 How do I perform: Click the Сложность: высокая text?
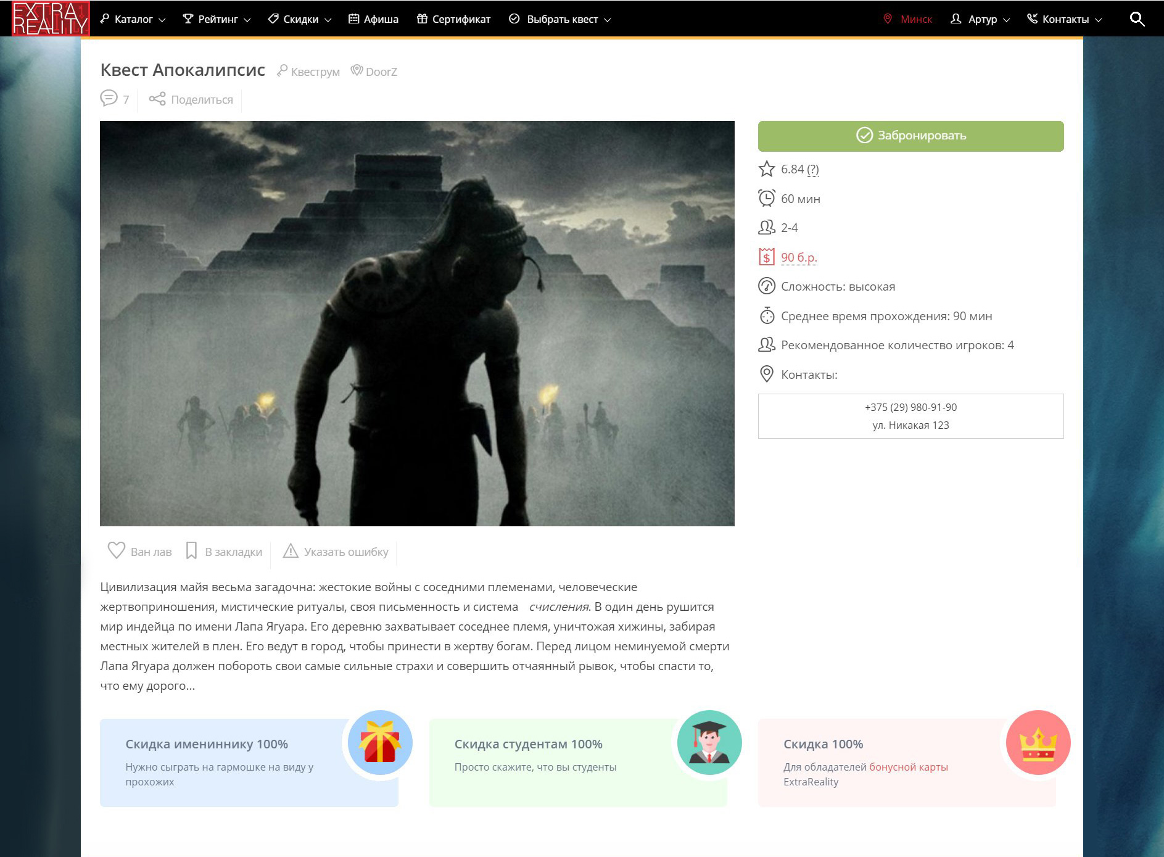click(x=838, y=286)
